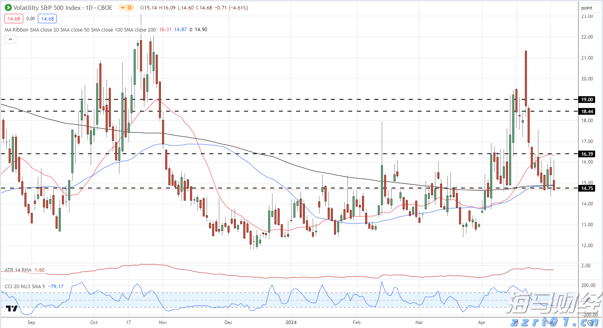Image resolution: width=603 pixels, height=328 pixels.
Task: Click the O15.14 open value
Action: pos(149,7)
